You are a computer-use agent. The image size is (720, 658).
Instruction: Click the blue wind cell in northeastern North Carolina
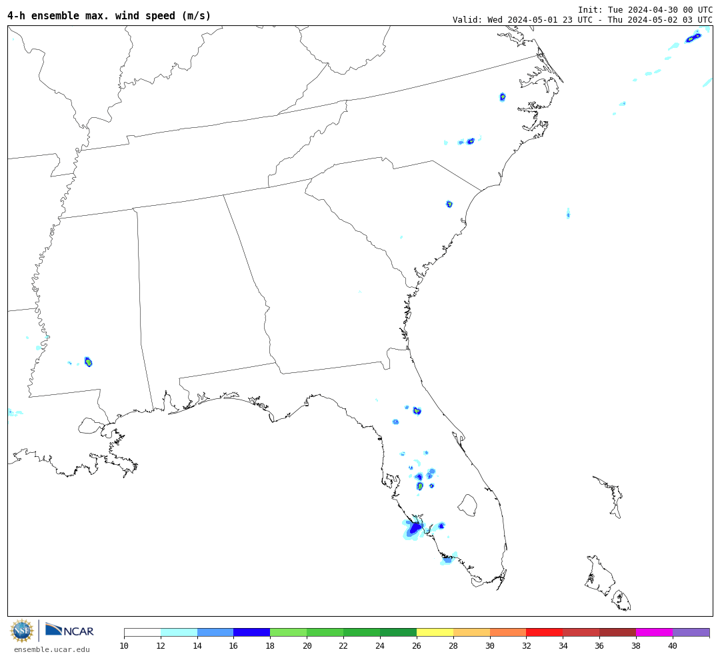tap(503, 97)
